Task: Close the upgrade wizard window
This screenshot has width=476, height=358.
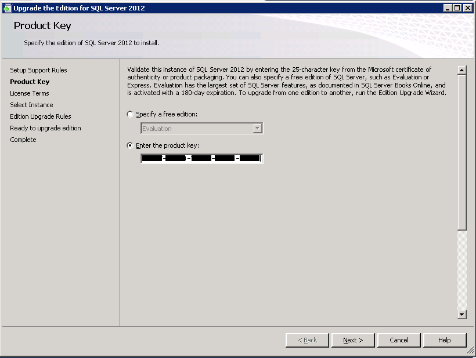Action: coord(468,8)
